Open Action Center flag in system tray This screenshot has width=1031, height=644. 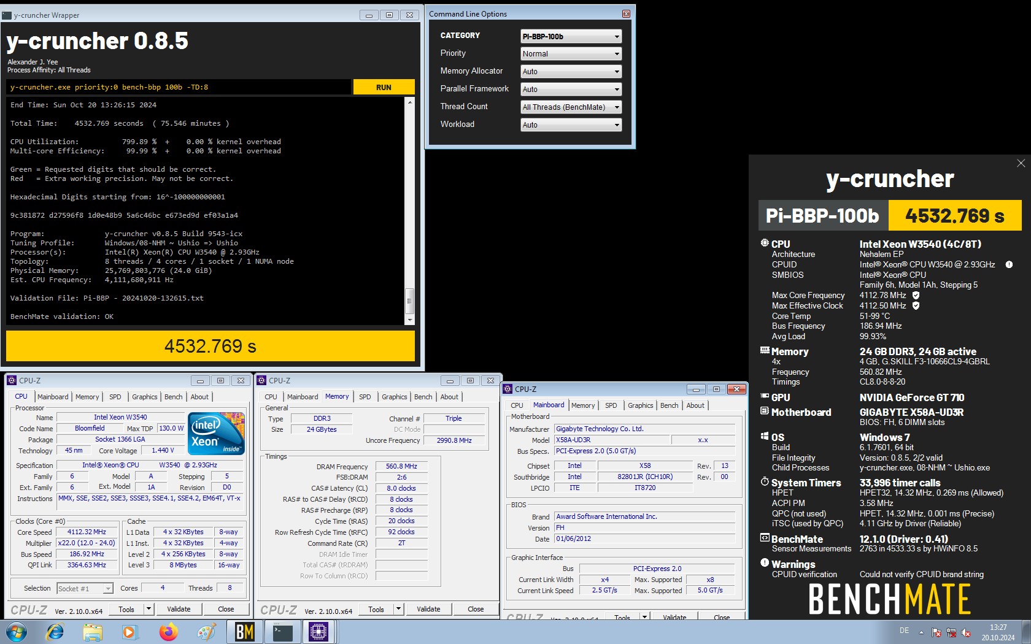pyautogui.click(x=936, y=632)
